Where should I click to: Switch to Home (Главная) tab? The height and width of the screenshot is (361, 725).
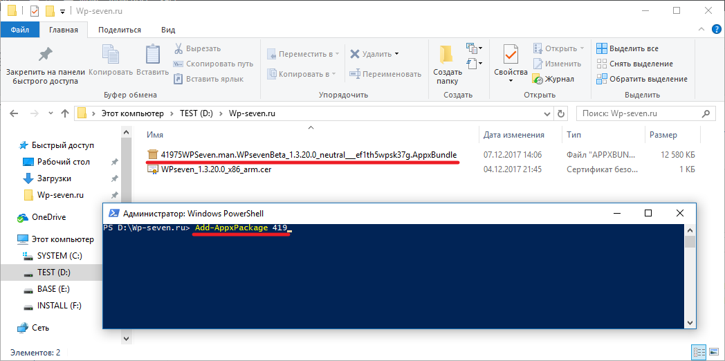64,30
